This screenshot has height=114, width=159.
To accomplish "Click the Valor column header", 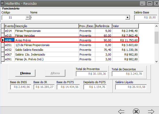I will (x=125, y=26).
